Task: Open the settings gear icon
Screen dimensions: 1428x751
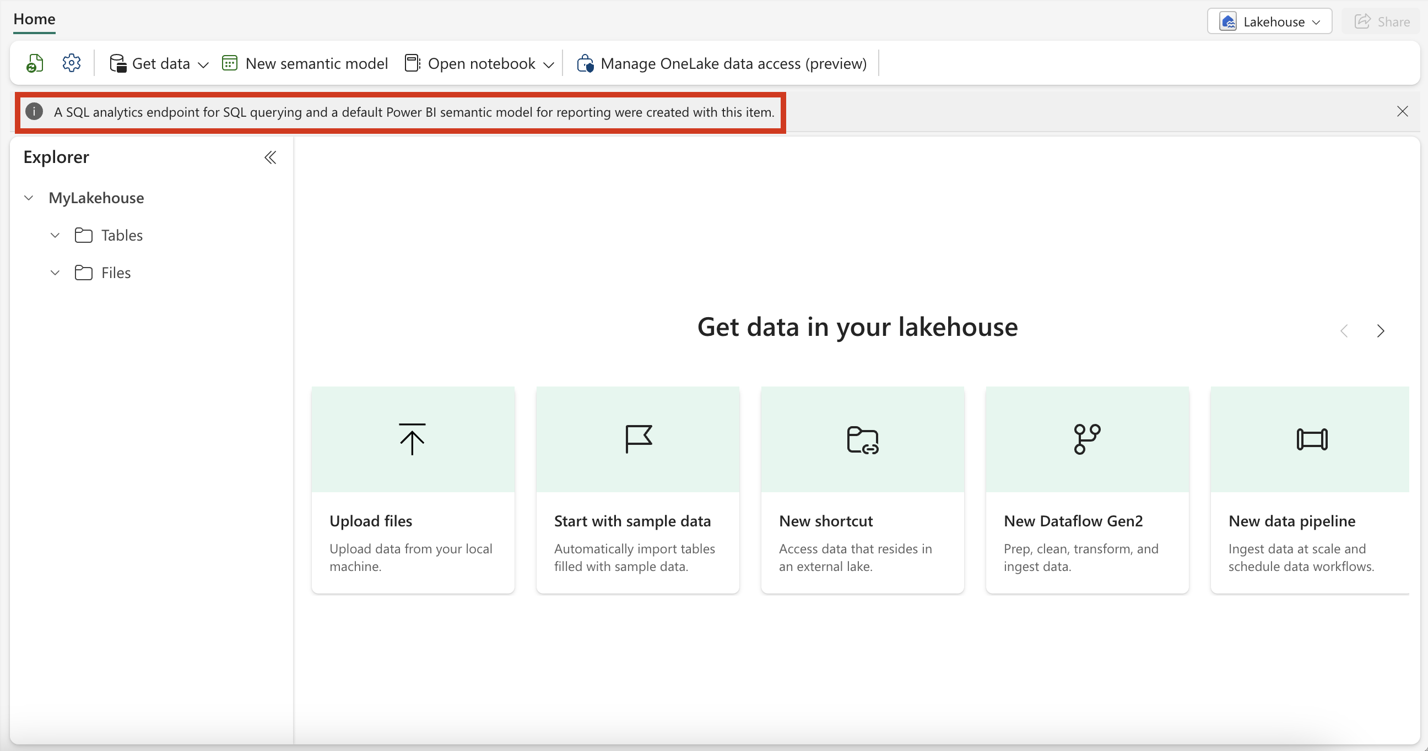Action: click(72, 63)
